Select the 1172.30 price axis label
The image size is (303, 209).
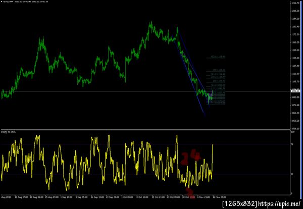tap(295, 34)
